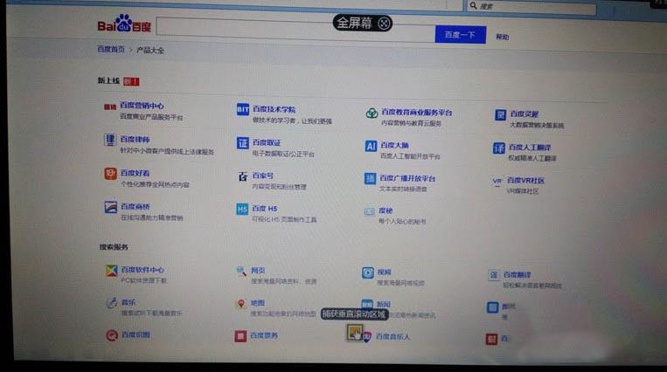This screenshot has width=667, height=372.
Task: Open the 百度软件中心 link
Action: click(x=142, y=270)
